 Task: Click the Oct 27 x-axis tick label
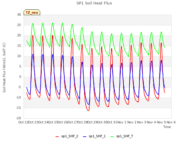(x=73, y=122)
